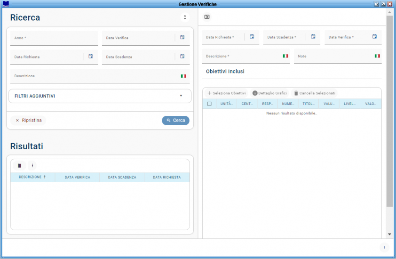Image resolution: width=396 pixels, height=259 pixels.
Task: Open calendar for search Data Verifica
Action: [x=182, y=37]
